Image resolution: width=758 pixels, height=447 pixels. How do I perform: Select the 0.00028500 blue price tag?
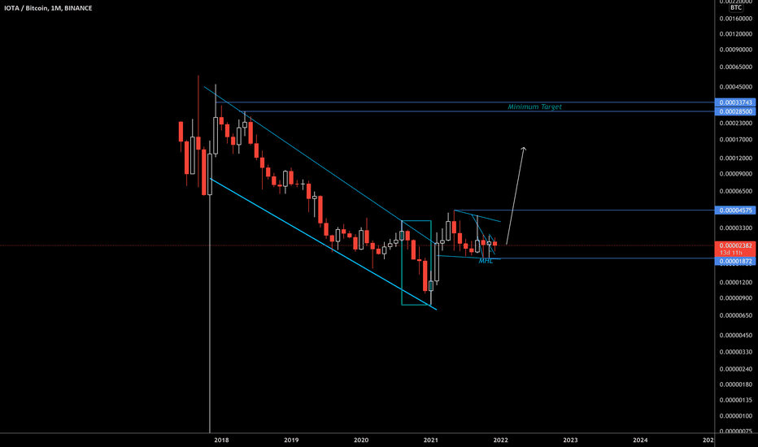735,111
